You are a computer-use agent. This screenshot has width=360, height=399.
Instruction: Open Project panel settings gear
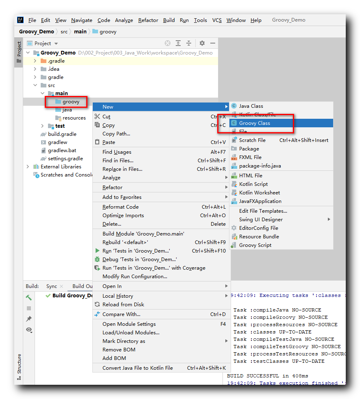tap(202, 43)
